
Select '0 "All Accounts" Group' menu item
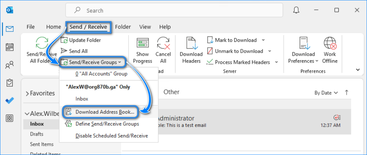(109, 74)
